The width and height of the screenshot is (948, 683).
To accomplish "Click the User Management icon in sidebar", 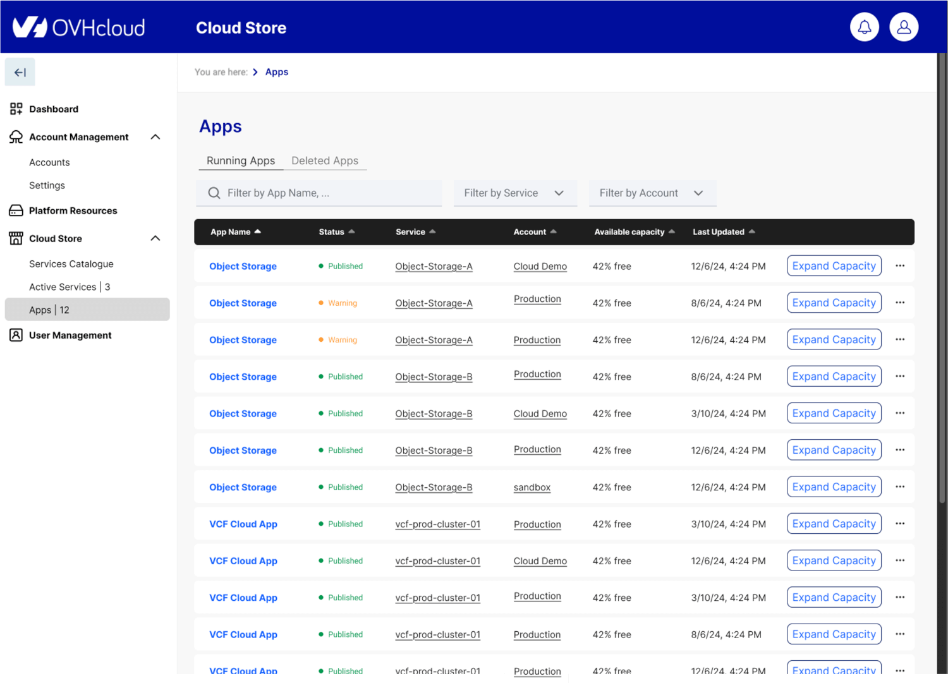I will (16, 335).
